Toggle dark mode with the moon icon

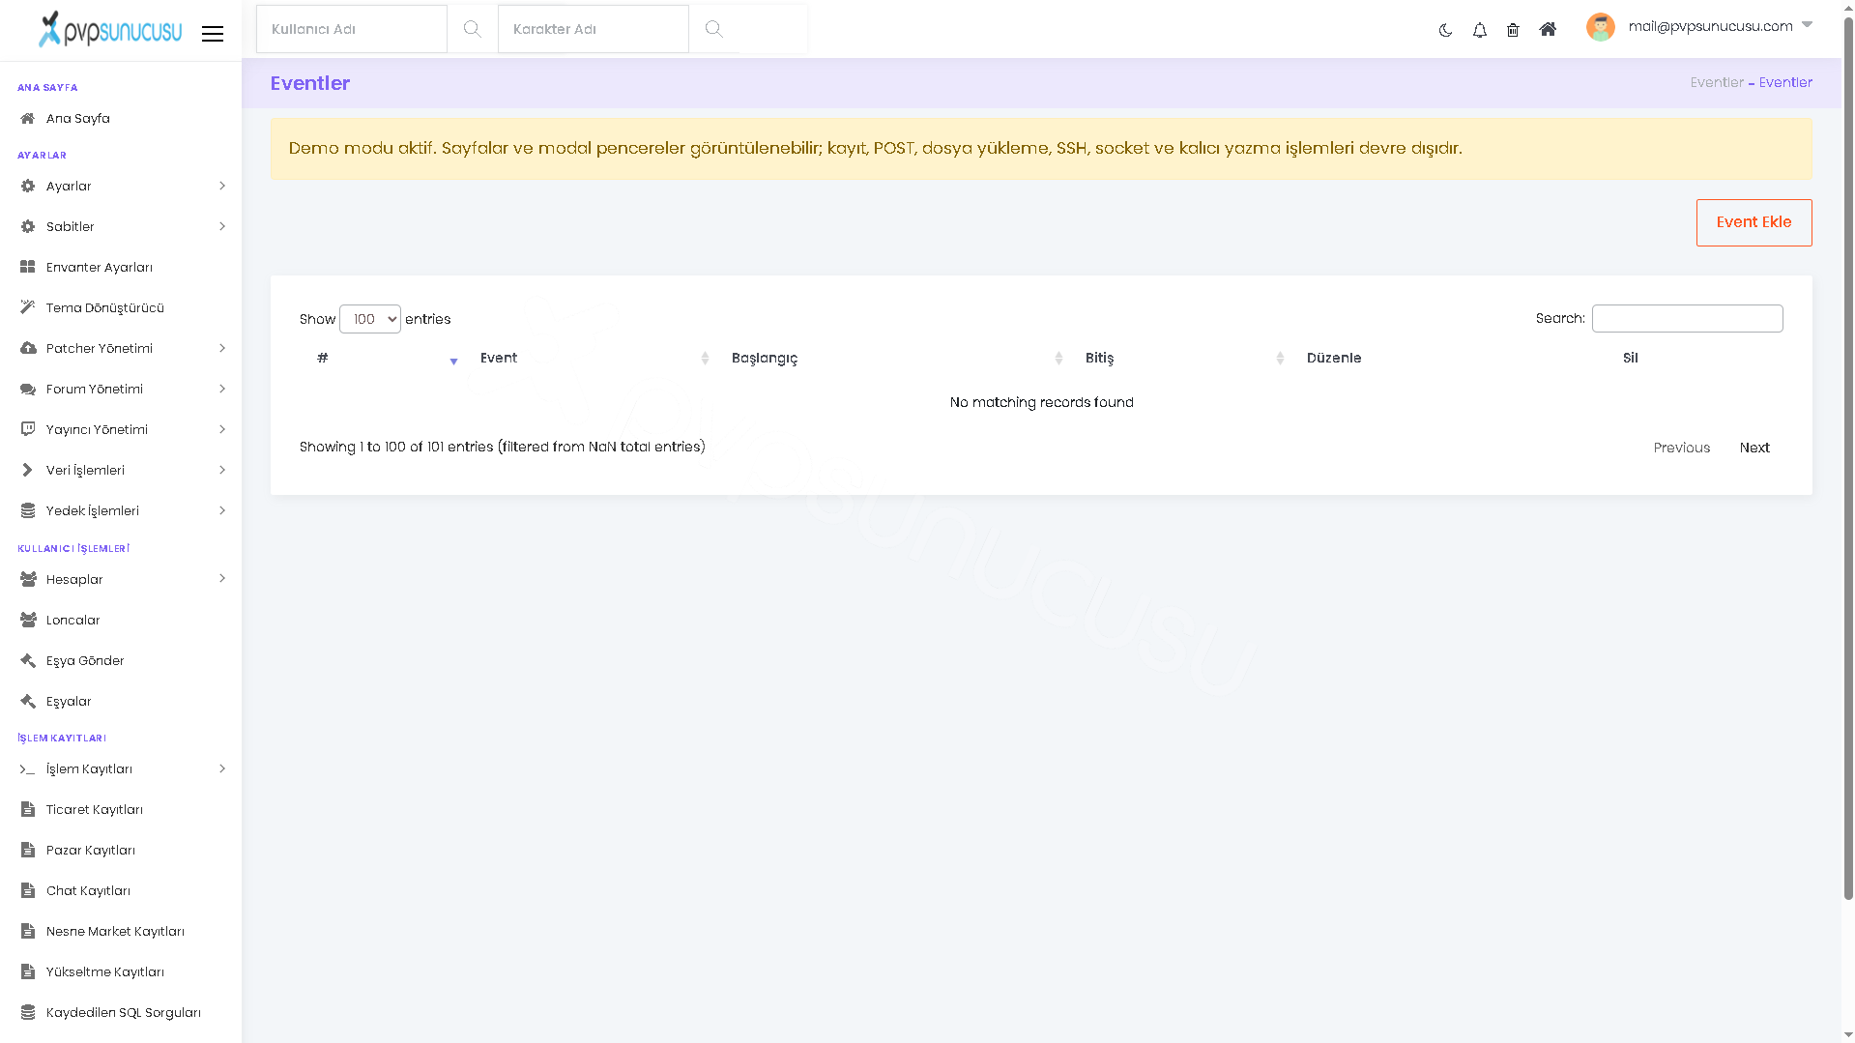(1445, 30)
